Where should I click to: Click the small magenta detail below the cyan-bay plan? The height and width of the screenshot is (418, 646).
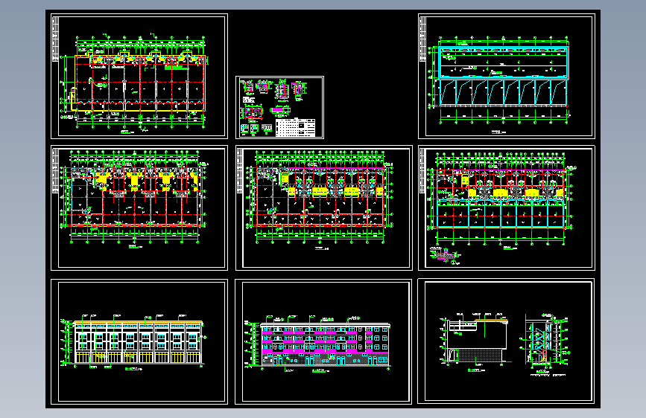pos(445,256)
